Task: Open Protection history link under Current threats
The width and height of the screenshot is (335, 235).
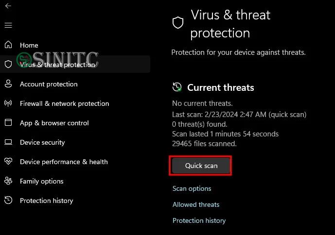Action: pyautogui.click(x=199, y=220)
